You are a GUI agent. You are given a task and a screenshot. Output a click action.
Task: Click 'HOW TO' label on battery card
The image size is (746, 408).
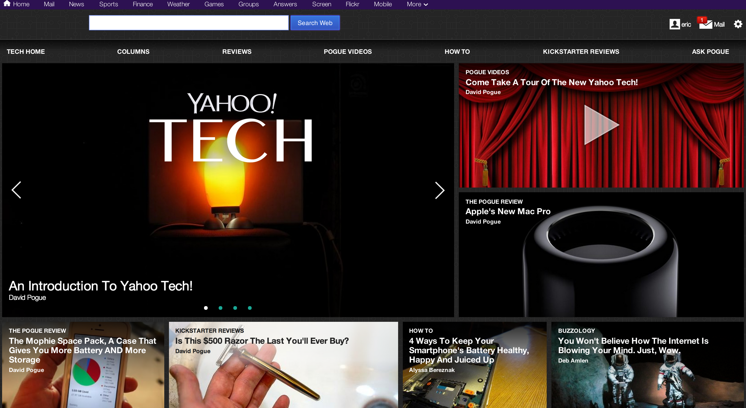pos(421,330)
